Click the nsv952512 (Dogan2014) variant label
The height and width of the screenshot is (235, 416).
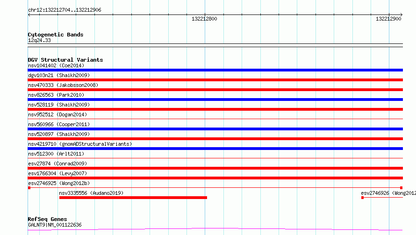click(x=57, y=114)
